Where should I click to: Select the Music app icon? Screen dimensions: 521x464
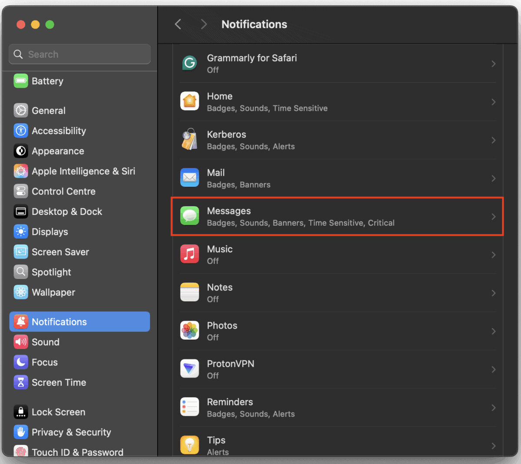click(x=190, y=254)
